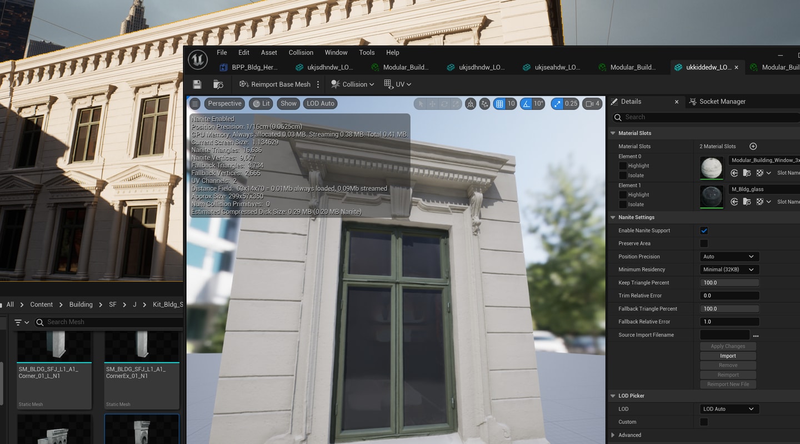Viewport: 800px width, 444px height.
Task: Toggle the coordinate system cube icon
Action: 471,104
